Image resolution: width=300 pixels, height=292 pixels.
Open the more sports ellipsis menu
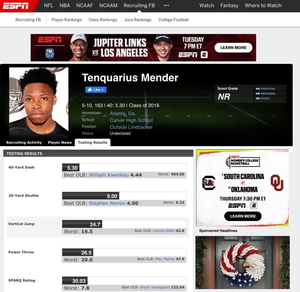click(166, 5)
